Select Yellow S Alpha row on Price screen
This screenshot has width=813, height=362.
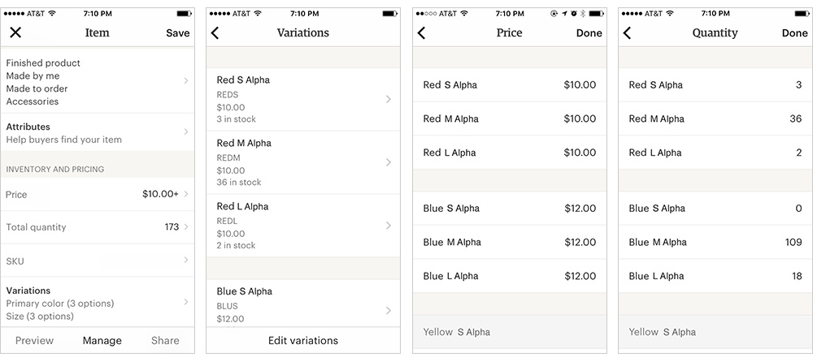[x=510, y=332]
